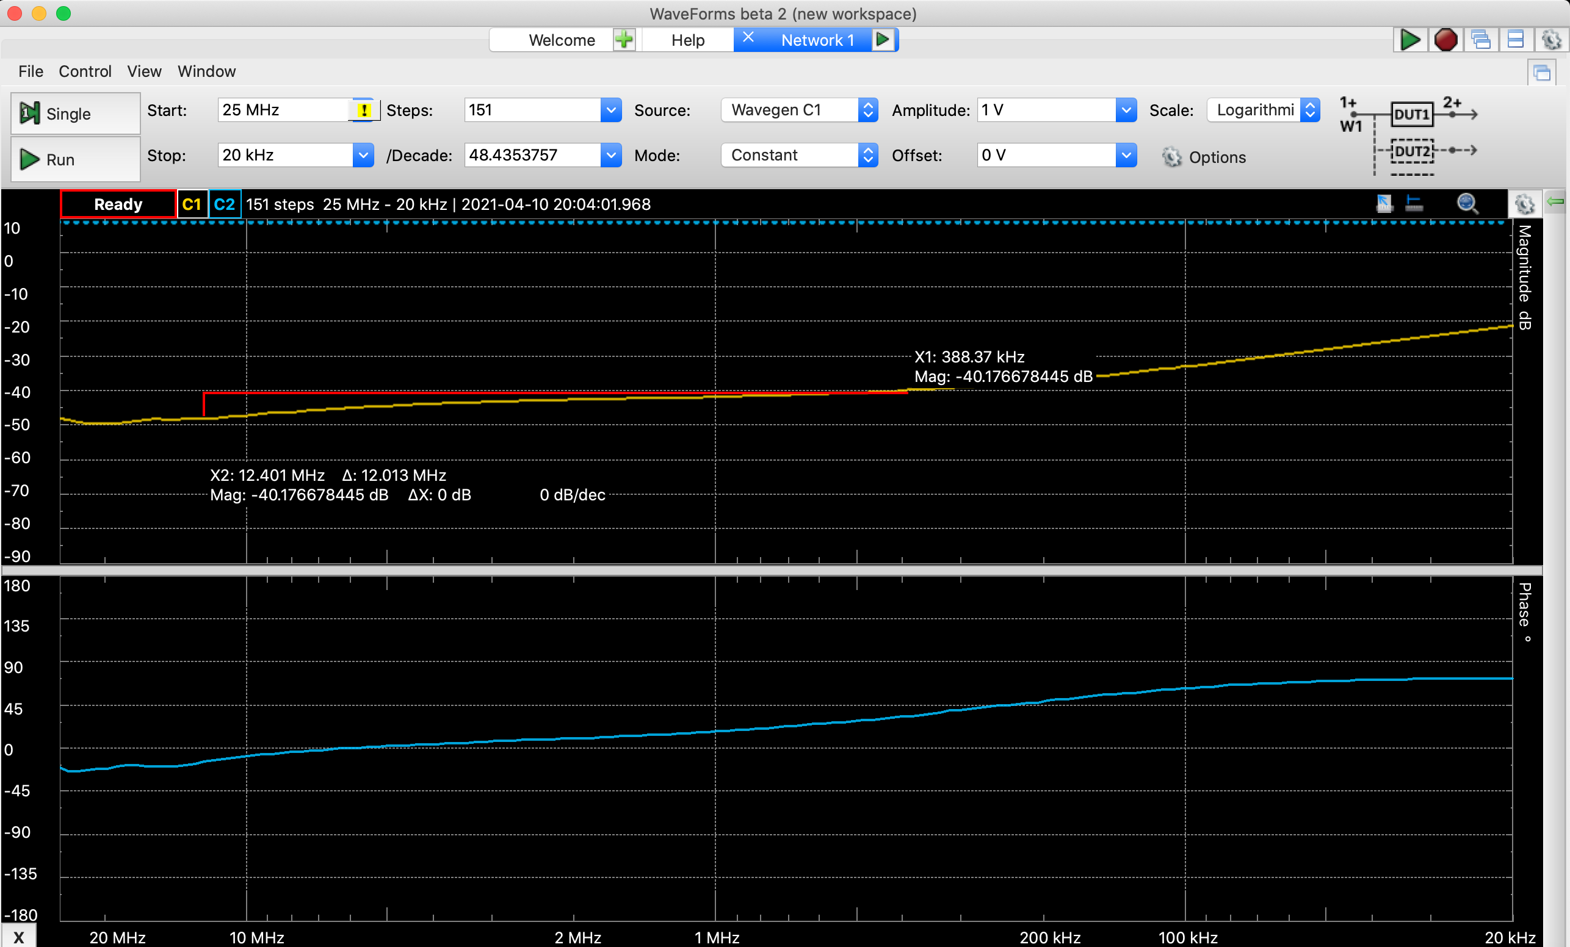
Task: Open the Control menu
Action: point(85,71)
